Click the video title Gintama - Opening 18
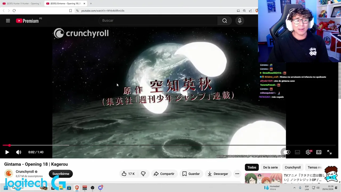 click(36, 164)
